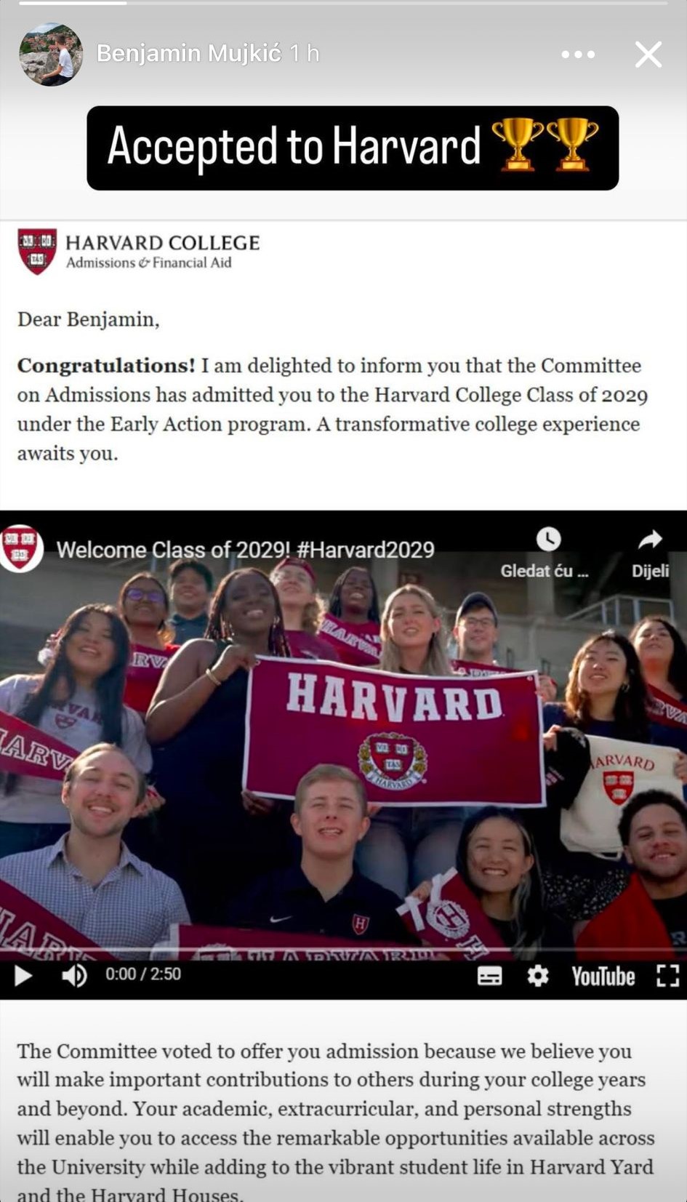Click the 0:00 / 2:50 time display
This screenshot has height=1202, width=687.
point(143,974)
